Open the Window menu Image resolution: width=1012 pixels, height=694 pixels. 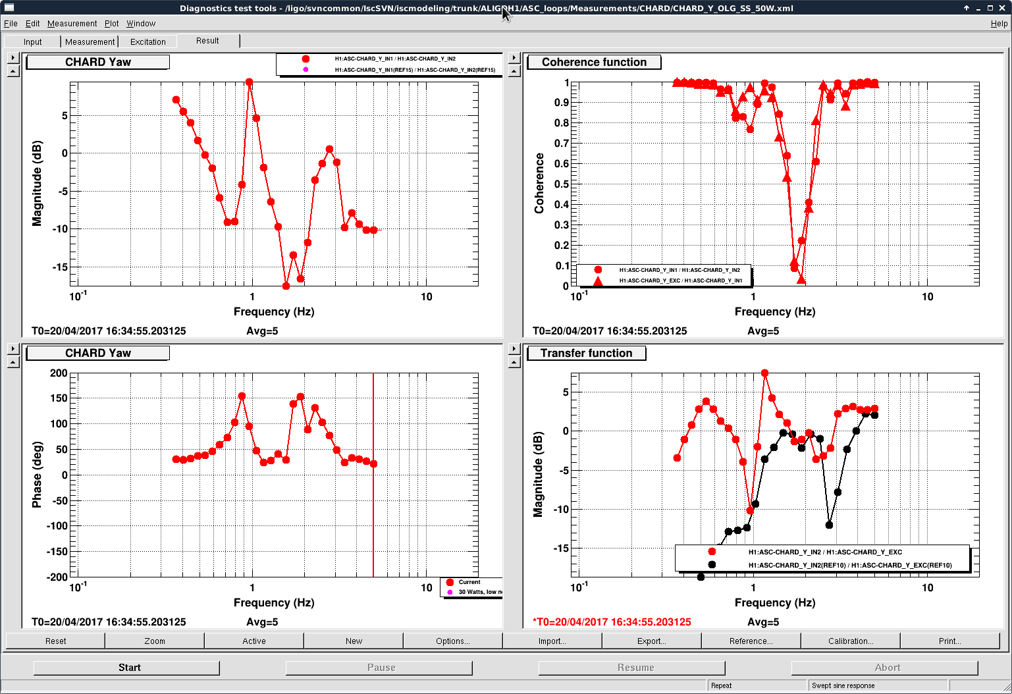141,24
